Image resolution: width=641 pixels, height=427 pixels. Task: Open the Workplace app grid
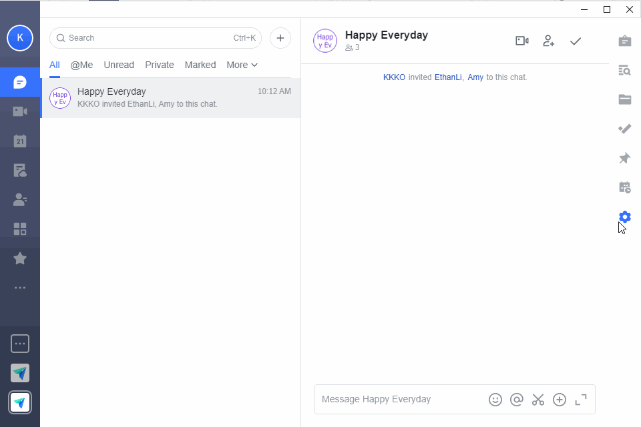point(20,229)
